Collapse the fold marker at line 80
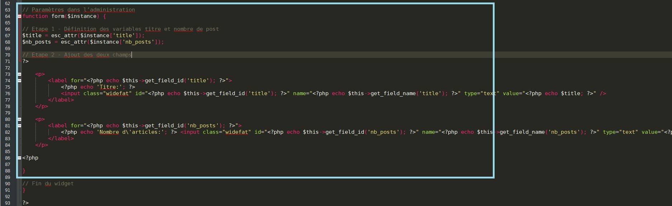The height and width of the screenshot is (206, 672). pos(19,119)
